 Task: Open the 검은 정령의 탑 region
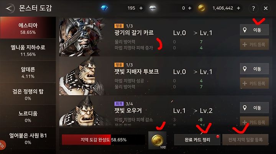(x=28, y=94)
